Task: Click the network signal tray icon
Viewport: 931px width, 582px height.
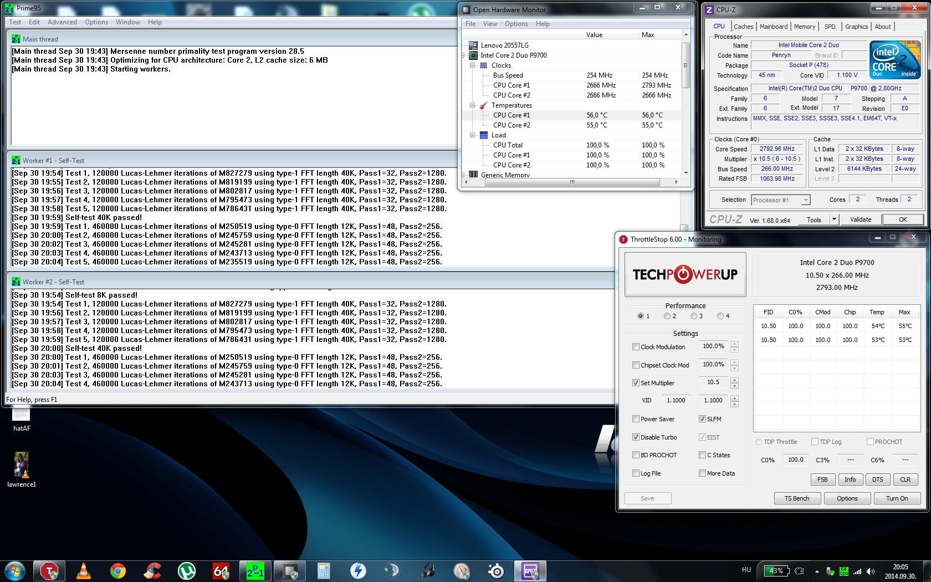Action: pos(857,571)
